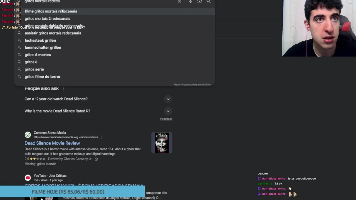Open review rating info icon
356x200 pixels.
(x=96, y=159)
